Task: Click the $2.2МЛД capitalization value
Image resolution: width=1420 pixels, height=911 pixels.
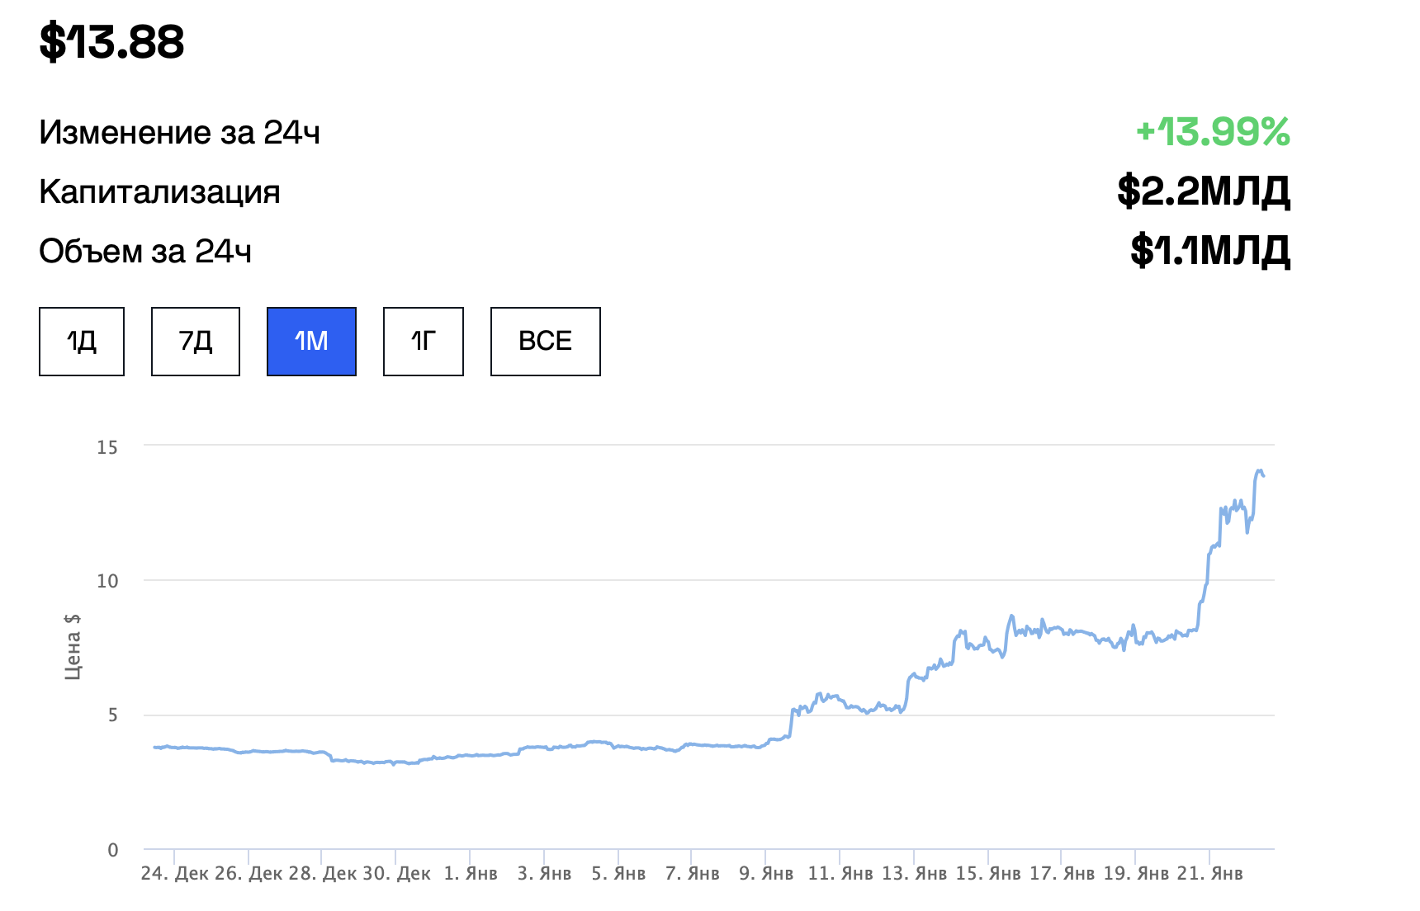Action: [x=1203, y=191]
